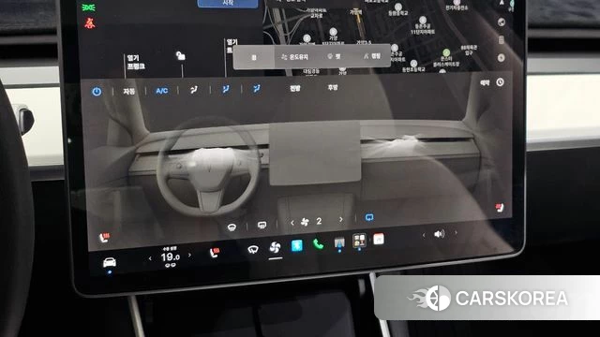
Task: Turn on rear window defrost
Action: pyautogui.click(x=262, y=225)
